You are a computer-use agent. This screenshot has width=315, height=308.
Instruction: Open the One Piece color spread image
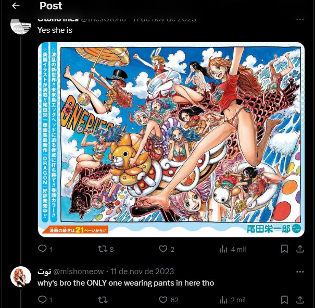[x=171, y=140]
